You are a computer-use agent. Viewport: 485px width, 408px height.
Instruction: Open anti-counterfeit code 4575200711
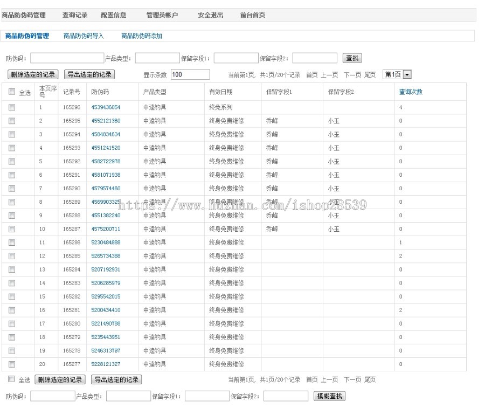point(106,229)
